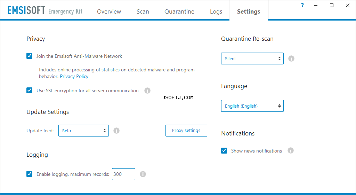
Task: Click info icon next to Show news notifications
Action: click(x=291, y=150)
